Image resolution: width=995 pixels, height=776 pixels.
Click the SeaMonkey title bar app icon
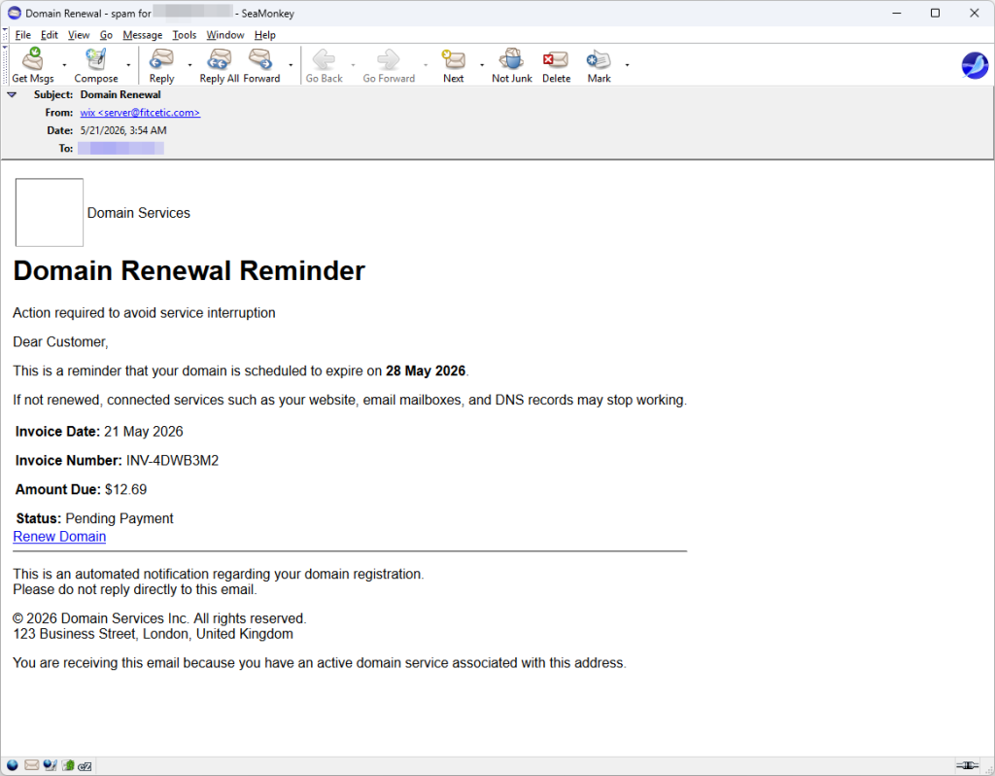pos(14,13)
